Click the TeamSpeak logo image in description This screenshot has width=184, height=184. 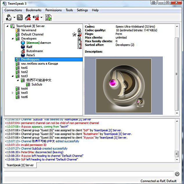[124, 85]
